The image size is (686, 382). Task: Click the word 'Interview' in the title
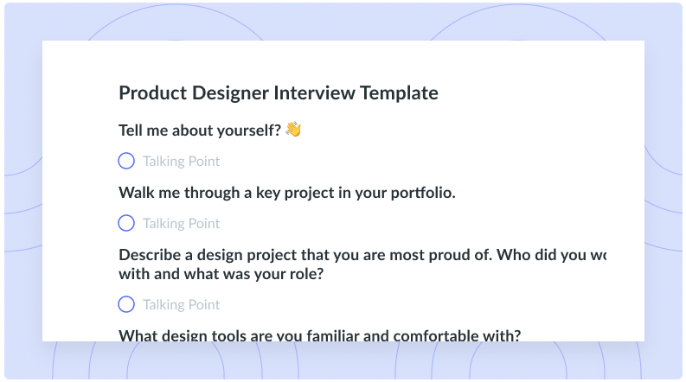pyautogui.click(x=315, y=93)
